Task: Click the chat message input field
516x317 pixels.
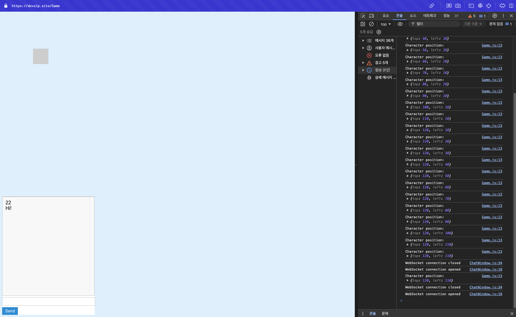Action: click(49, 301)
